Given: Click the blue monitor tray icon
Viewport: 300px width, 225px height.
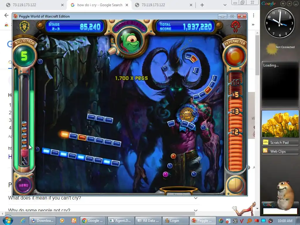Looking at the screenshot, I should pos(263,221).
